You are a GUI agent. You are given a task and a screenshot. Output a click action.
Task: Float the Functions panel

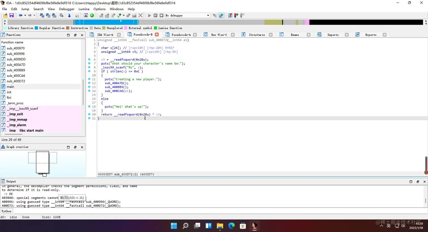[75, 35]
